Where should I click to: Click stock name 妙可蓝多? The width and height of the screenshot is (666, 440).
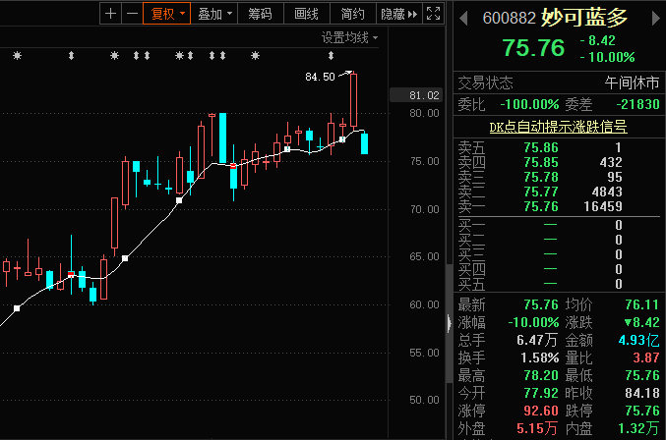click(584, 18)
